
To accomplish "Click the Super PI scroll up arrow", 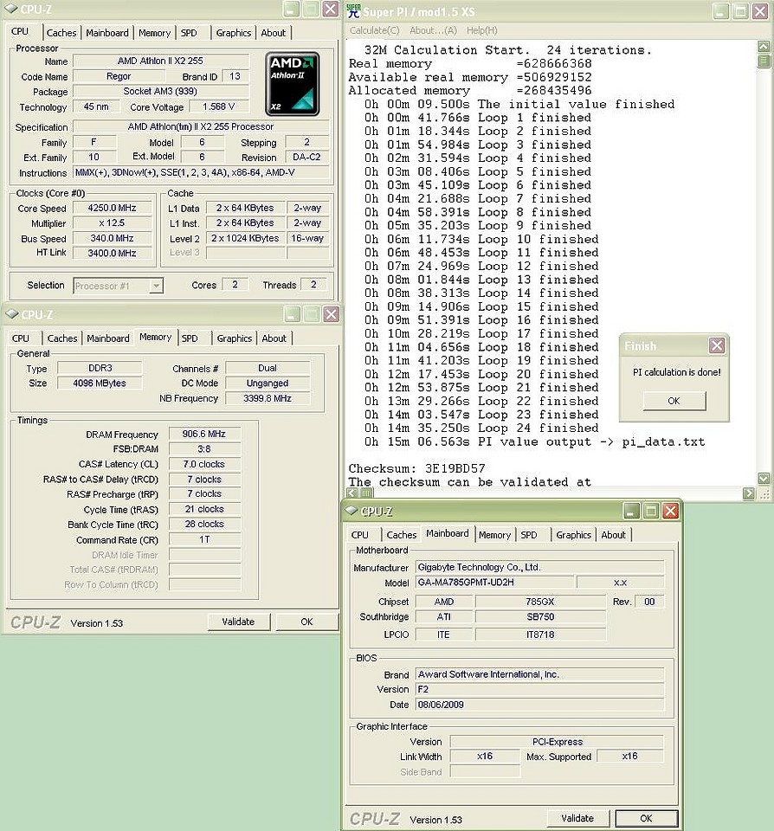I will (764, 47).
